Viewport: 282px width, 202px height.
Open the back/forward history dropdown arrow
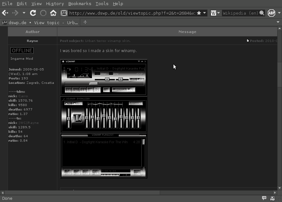click(x=24, y=13)
